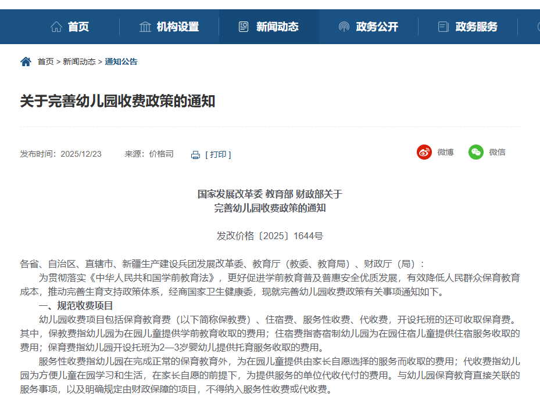
Task: Select the document icon beside 政务服务
Action: pos(442,26)
